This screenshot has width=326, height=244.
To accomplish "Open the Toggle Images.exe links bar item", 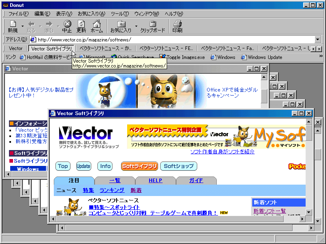I will click(x=182, y=57).
